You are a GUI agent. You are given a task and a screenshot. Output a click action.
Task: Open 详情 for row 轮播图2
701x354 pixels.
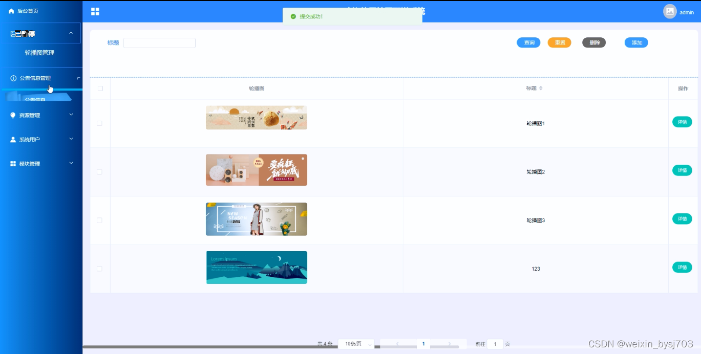(x=682, y=170)
